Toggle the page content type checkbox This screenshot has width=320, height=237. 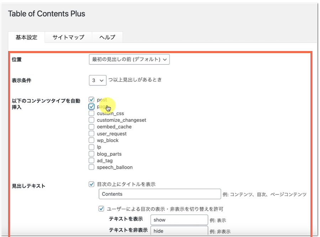(x=92, y=107)
